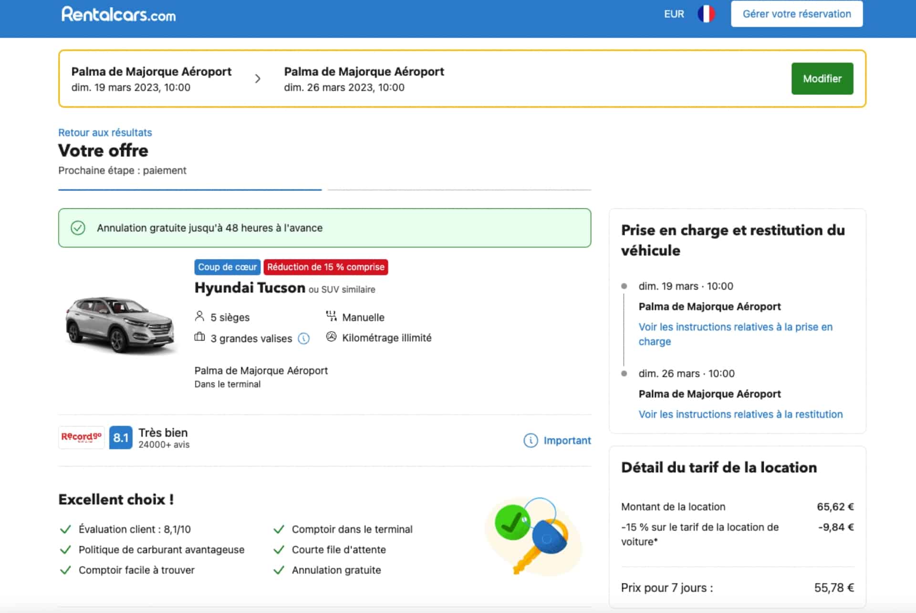
Task: Click the car keys illustration
Action: click(533, 536)
